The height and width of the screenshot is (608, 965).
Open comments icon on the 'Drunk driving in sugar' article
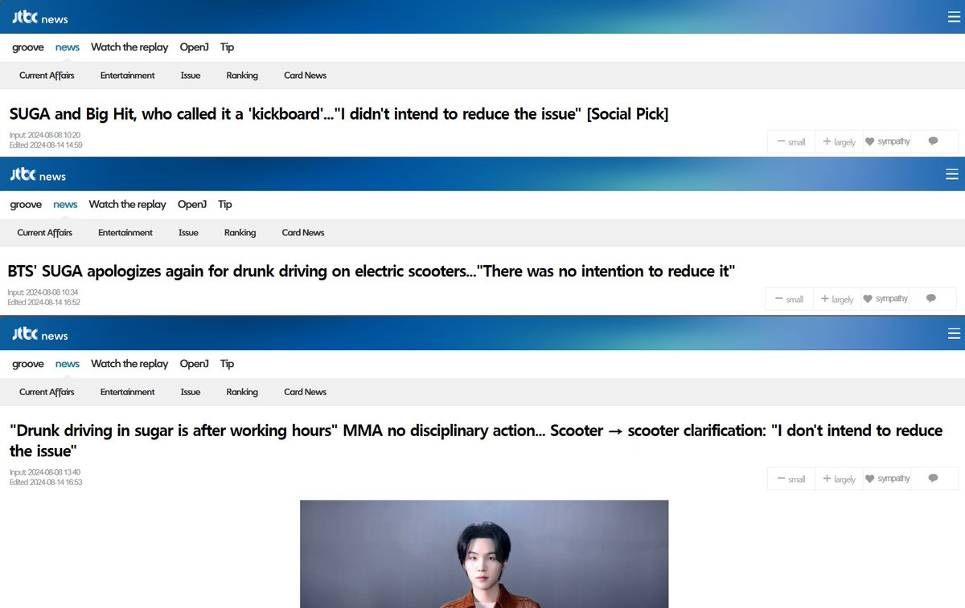[933, 479]
